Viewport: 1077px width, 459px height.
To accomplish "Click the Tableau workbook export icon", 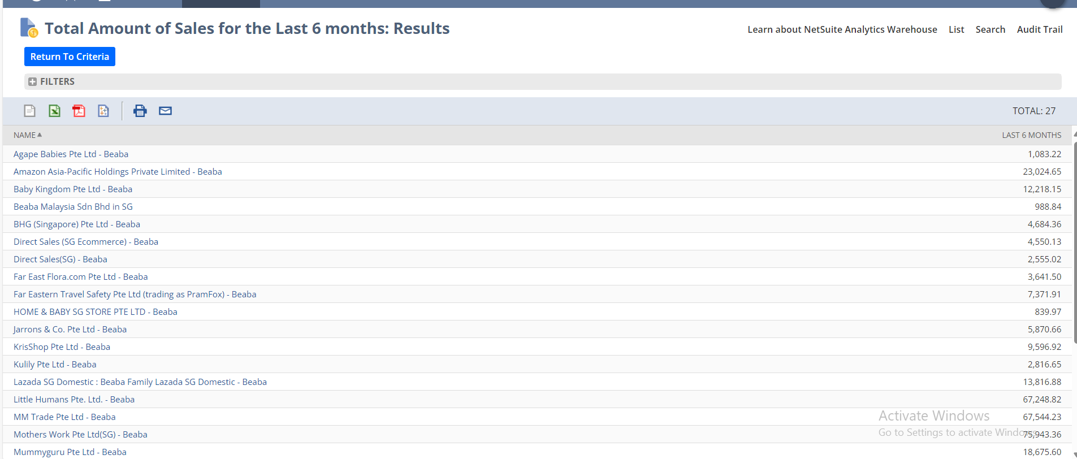I will coord(103,111).
